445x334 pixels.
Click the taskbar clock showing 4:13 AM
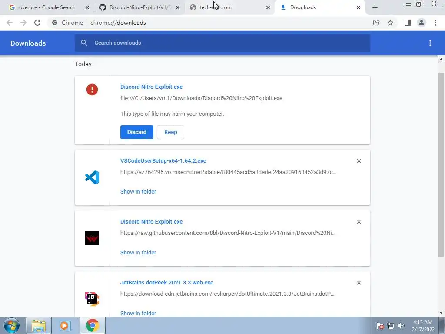(x=423, y=326)
